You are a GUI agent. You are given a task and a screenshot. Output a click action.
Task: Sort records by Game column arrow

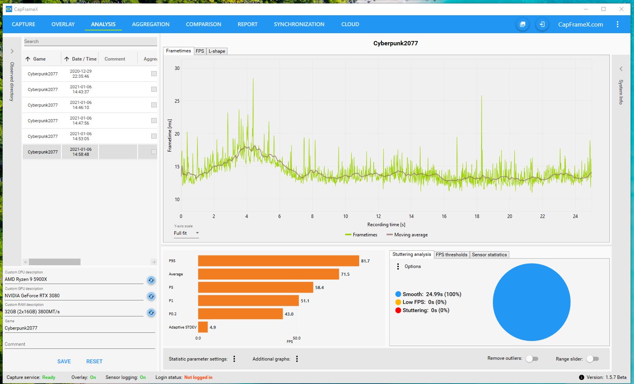tap(28, 59)
